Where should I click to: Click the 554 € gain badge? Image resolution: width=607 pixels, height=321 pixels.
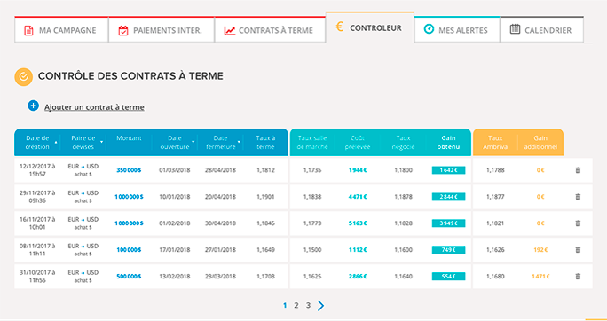pos(449,277)
